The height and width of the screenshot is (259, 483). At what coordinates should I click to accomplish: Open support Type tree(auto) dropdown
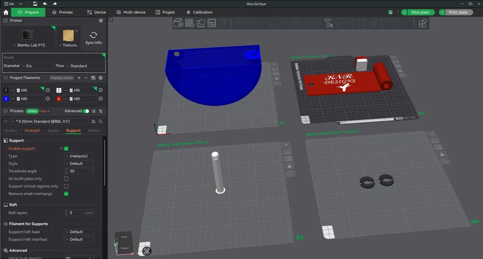79,156
